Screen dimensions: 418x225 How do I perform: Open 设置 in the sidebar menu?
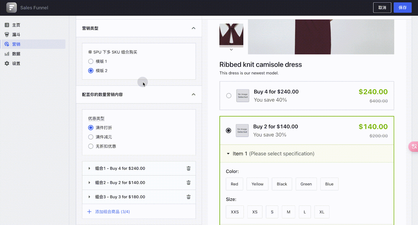(x=16, y=64)
